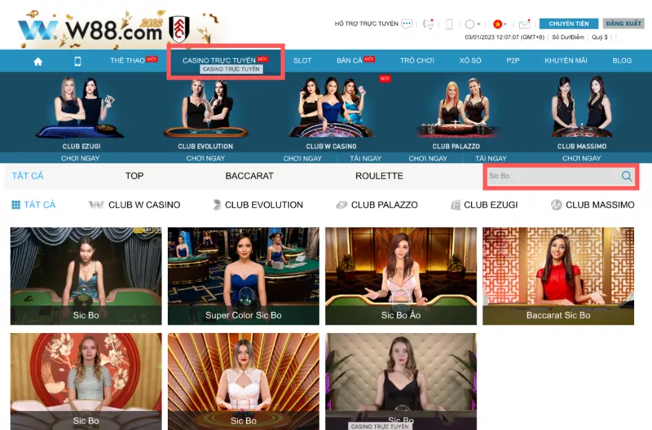
Task: Select the Club Evolution dealers banner image
Action: [205, 108]
